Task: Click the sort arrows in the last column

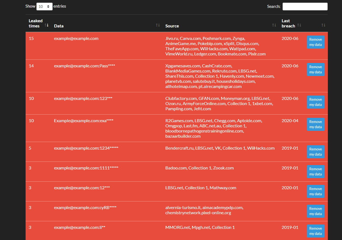Action: coord(323,25)
